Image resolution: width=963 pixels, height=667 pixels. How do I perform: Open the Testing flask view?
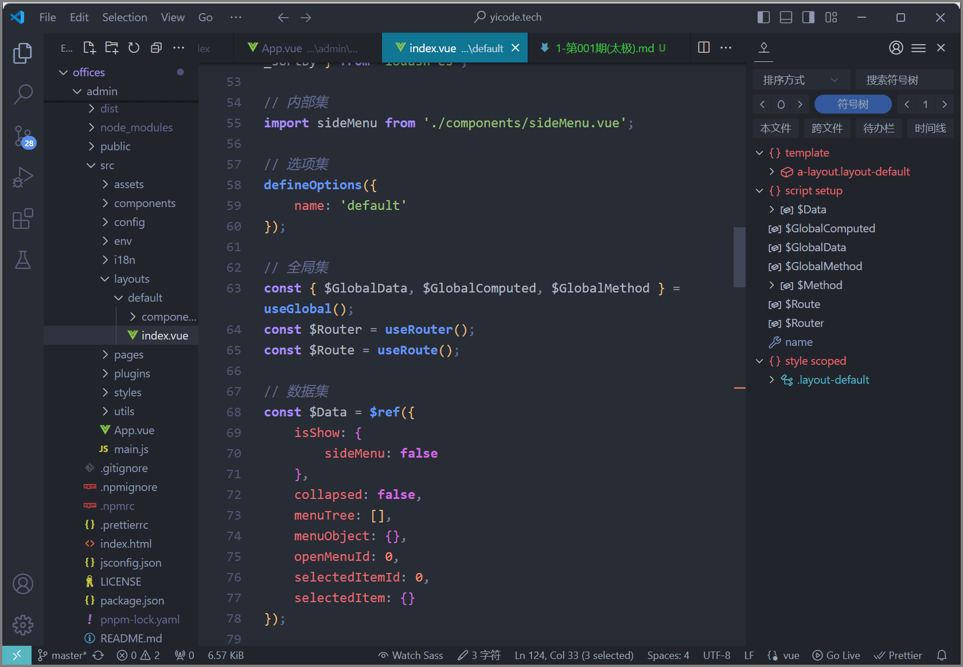pyautogui.click(x=23, y=260)
